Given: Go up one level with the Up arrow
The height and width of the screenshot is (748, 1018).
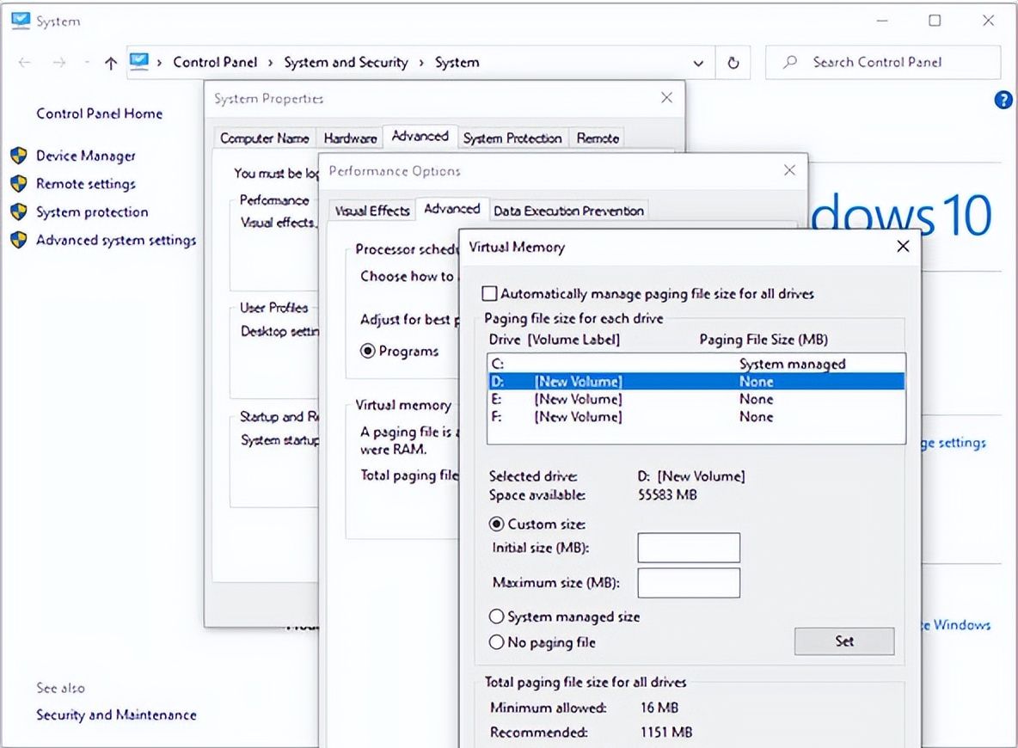Looking at the screenshot, I should (110, 63).
